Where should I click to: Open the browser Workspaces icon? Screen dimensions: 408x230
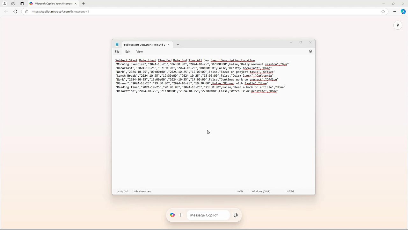pos(13,4)
